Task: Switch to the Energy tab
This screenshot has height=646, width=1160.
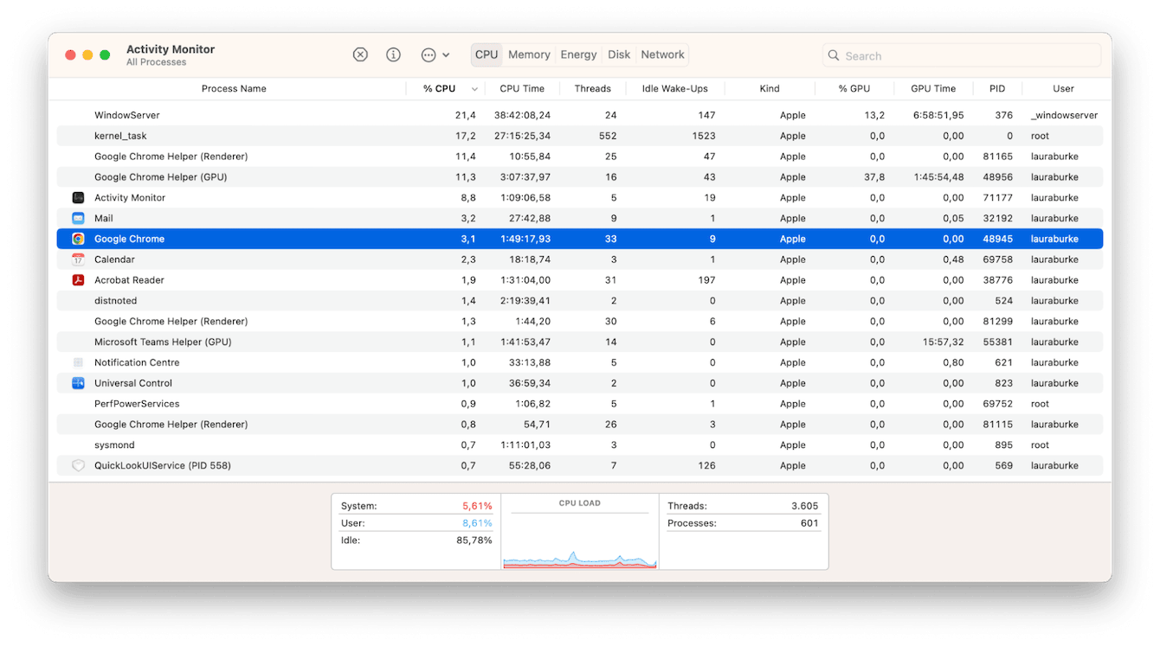Action: (x=577, y=54)
